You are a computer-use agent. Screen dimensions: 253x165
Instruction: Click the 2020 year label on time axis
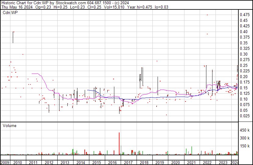tap(176, 163)
